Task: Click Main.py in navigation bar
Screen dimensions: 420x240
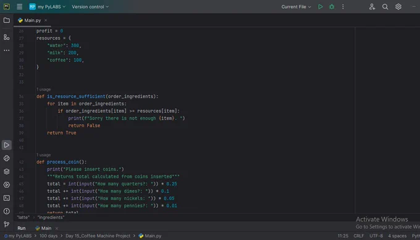Action: 150,236
